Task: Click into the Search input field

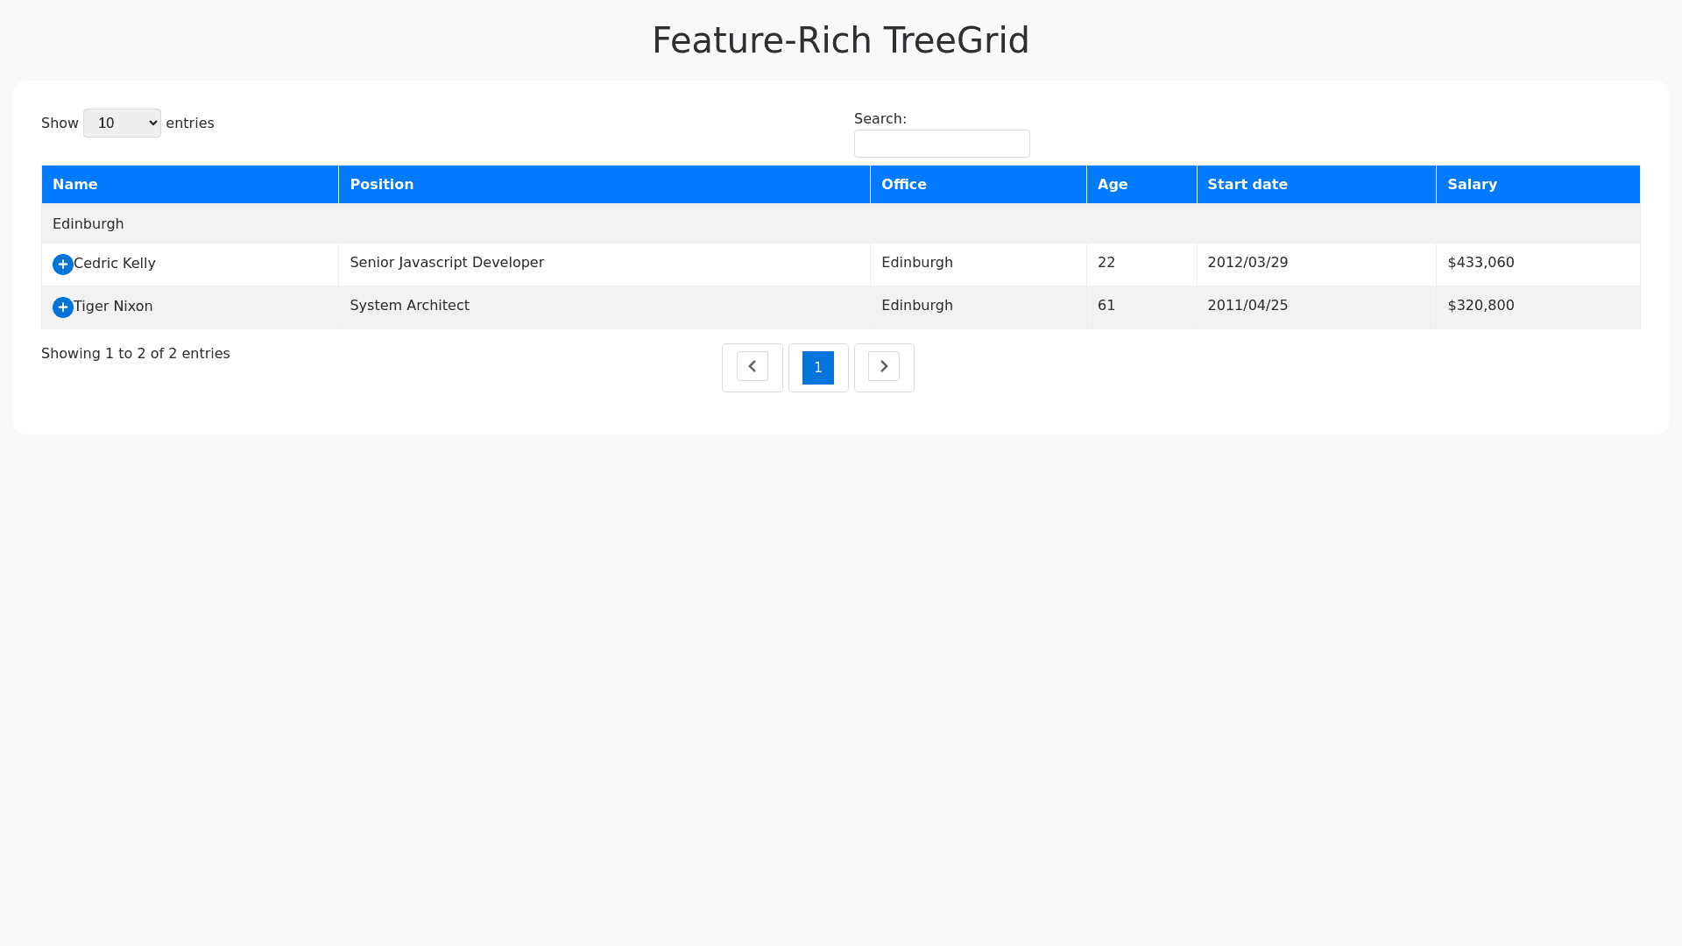Action: [941, 144]
